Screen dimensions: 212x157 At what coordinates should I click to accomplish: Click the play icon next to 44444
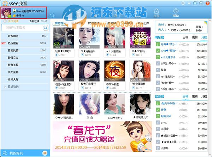tap(108, 88)
